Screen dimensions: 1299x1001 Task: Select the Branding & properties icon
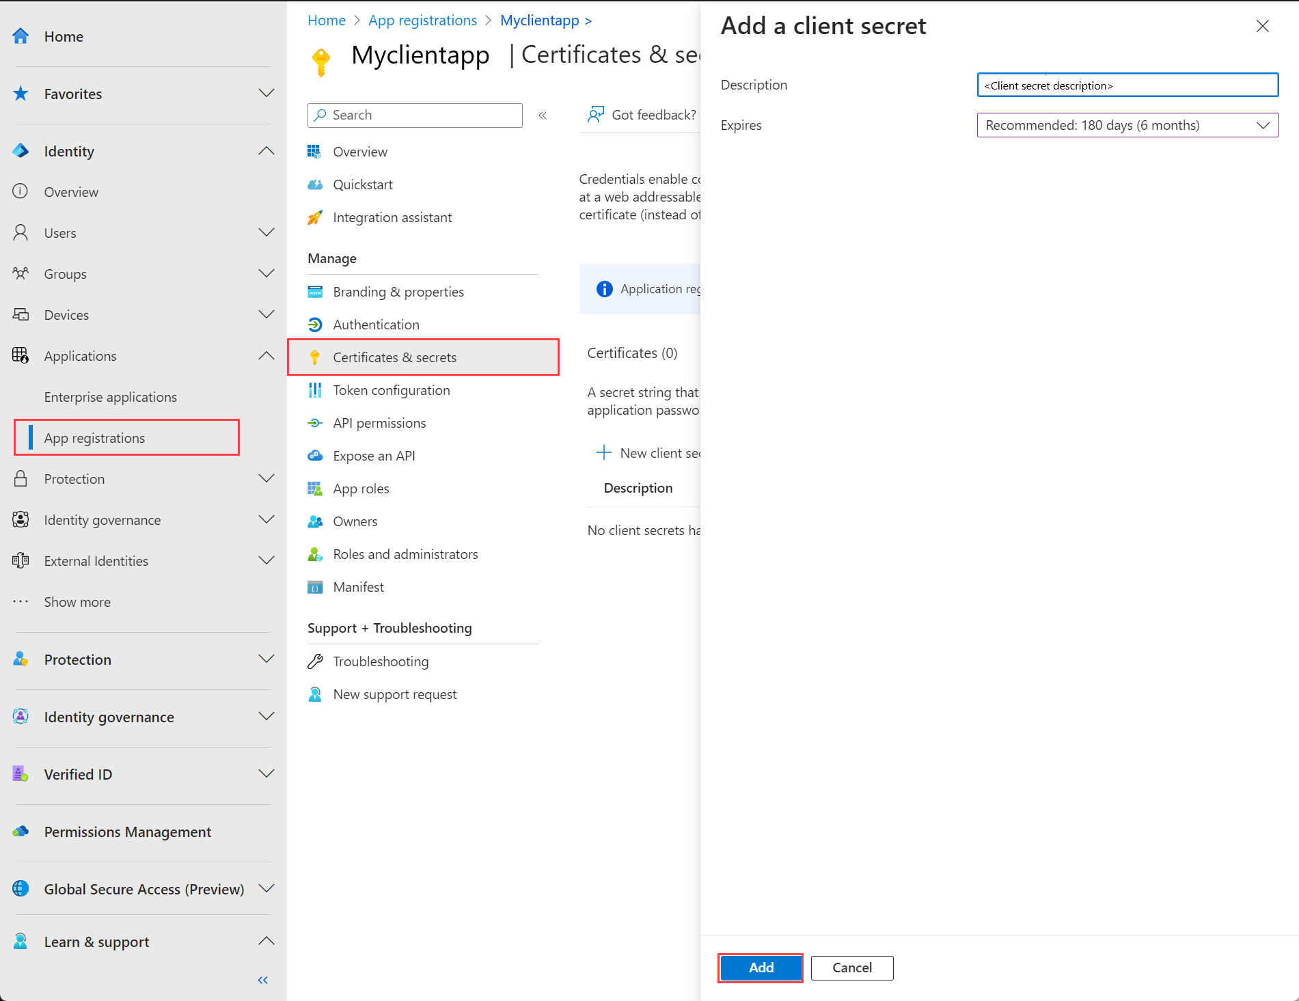click(315, 291)
